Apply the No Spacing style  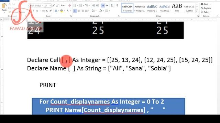click(140, 8)
